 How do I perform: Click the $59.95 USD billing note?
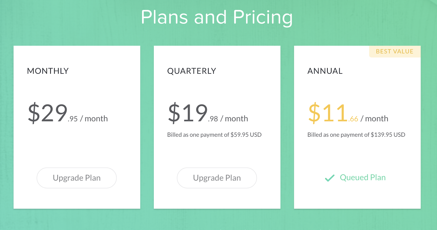(214, 135)
